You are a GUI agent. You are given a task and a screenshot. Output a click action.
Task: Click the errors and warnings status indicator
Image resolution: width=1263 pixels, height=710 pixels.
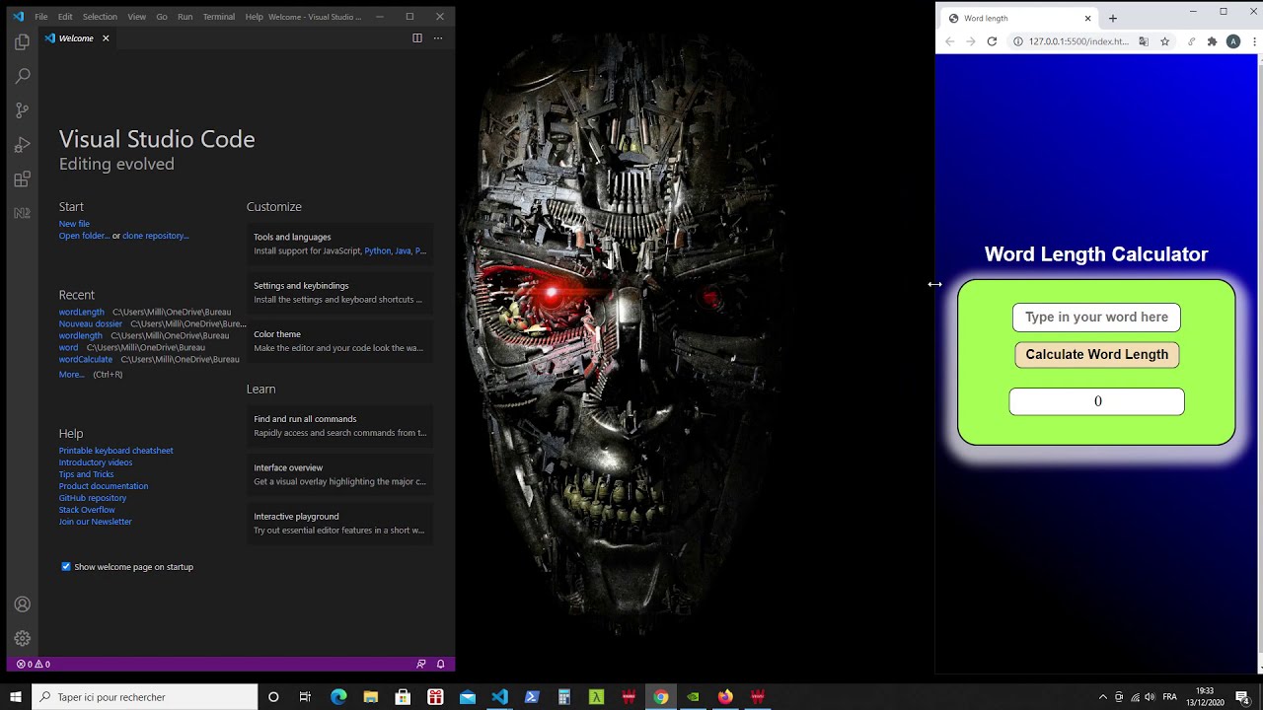click(34, 665)
